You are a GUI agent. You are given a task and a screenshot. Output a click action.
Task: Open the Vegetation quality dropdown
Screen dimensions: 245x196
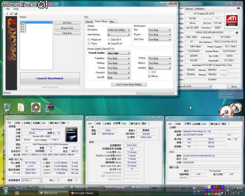click(x=119, y=58)
